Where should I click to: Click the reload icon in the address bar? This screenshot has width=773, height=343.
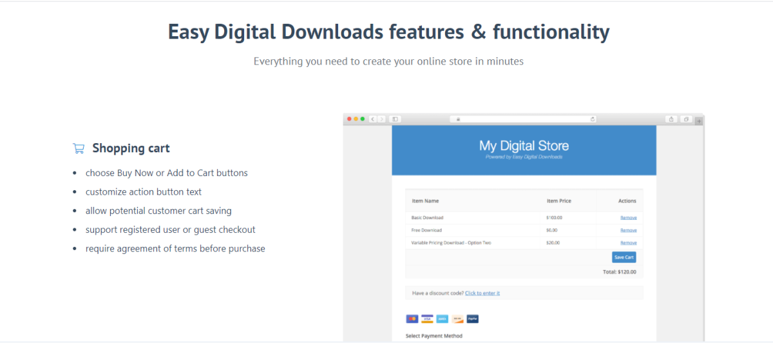pyautogui.click(x=592, y=119)
